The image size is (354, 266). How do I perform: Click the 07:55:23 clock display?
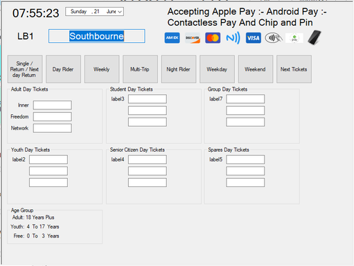click(x=36, y=13)
